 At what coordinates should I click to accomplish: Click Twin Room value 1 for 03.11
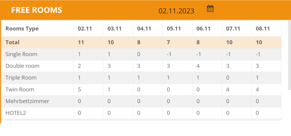point(109,90)
